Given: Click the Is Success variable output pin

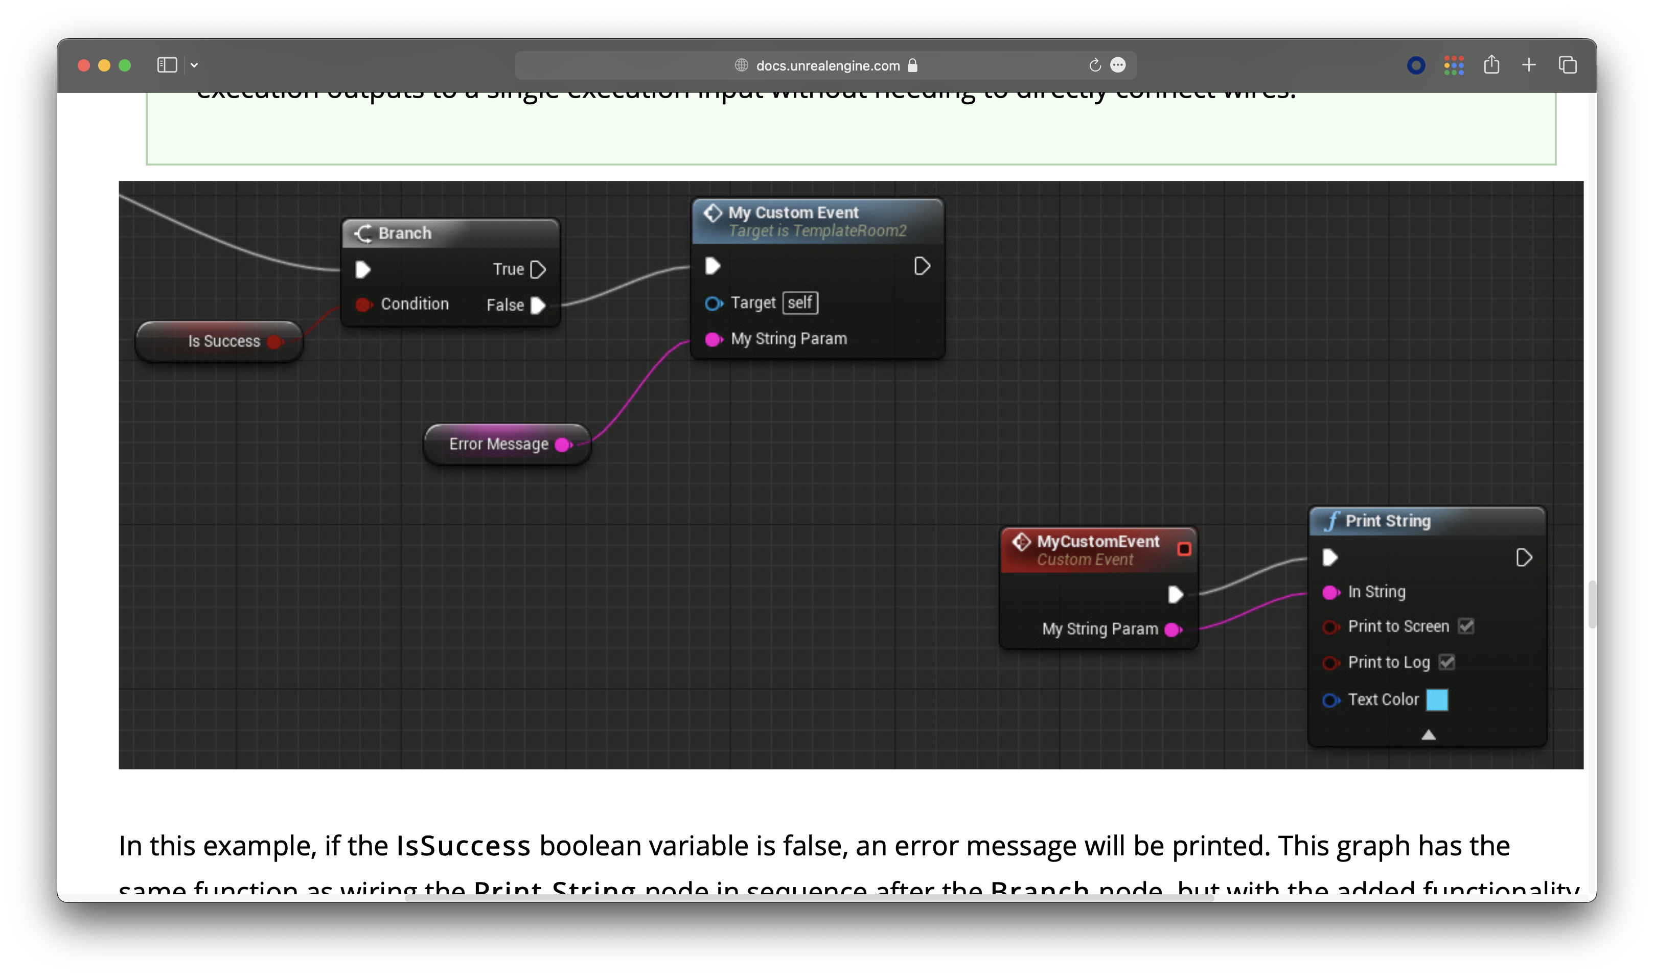Looking at the screenshot, I should click(275, 341).
